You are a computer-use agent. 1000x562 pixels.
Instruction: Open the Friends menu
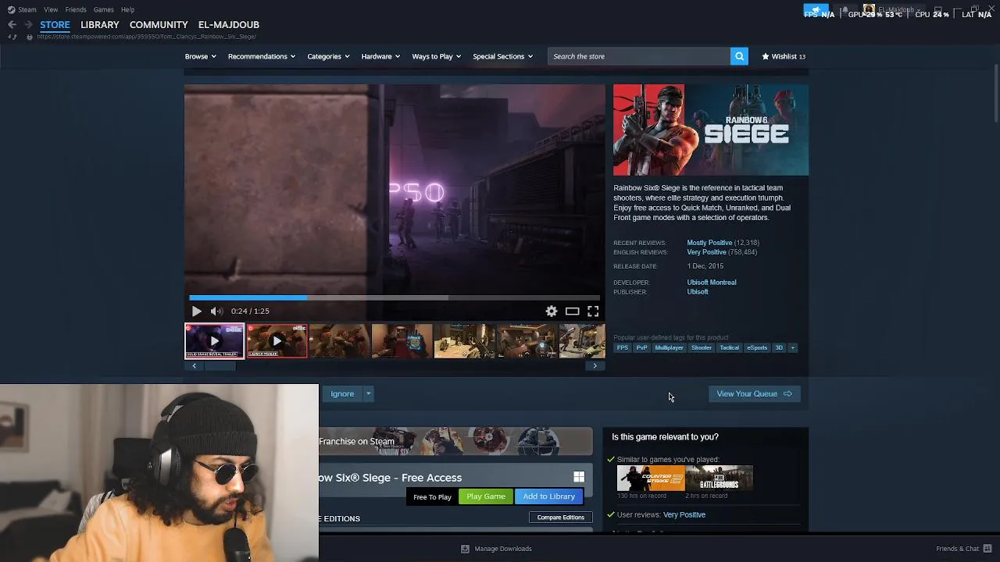pos(76,9)
